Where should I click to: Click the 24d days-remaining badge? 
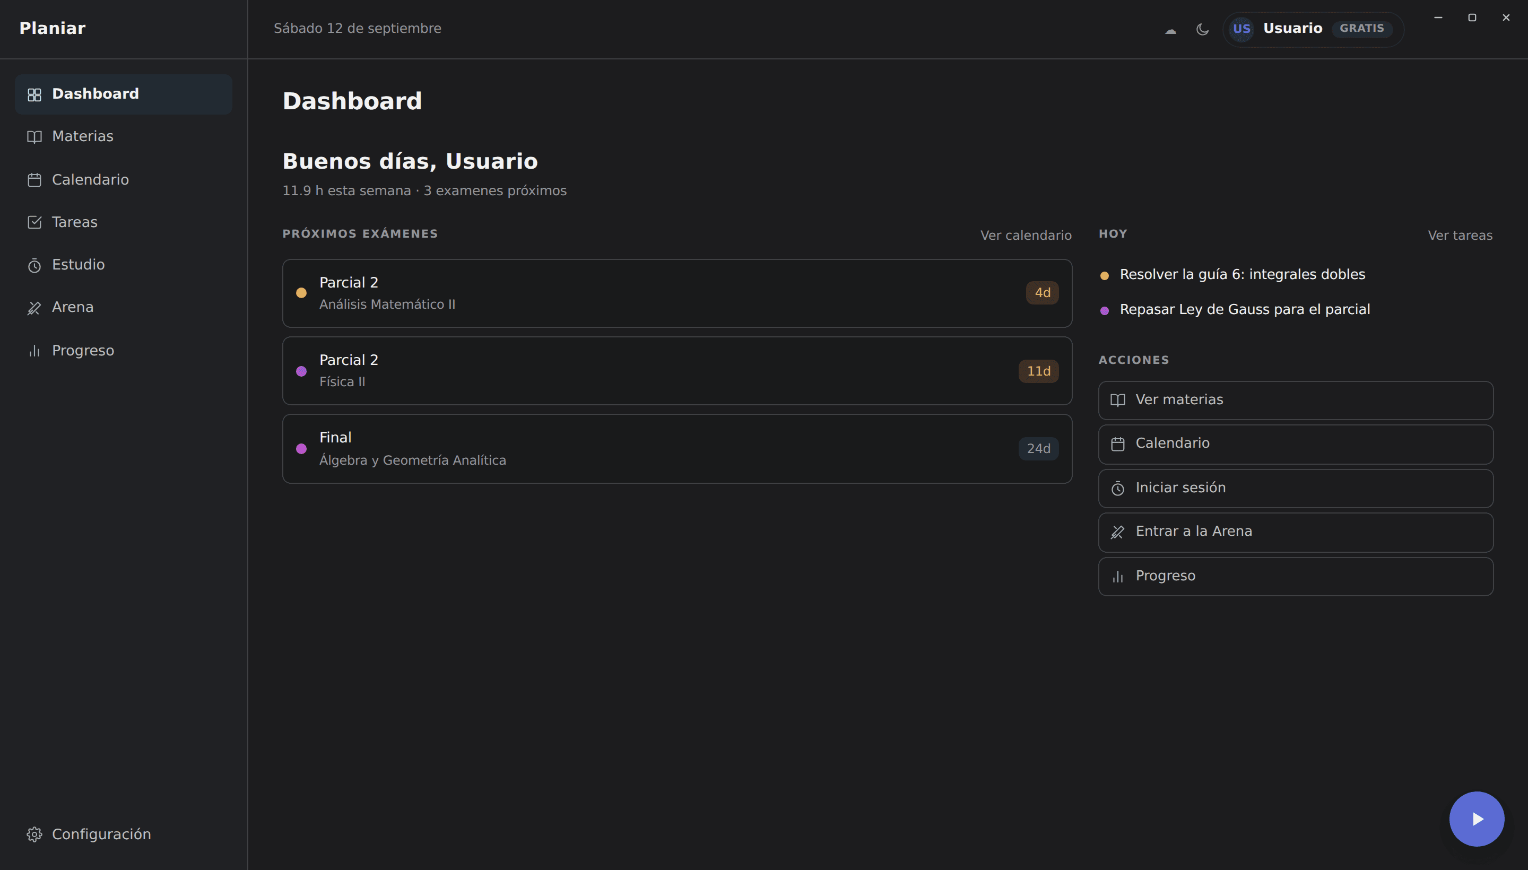pos(1039,449)
